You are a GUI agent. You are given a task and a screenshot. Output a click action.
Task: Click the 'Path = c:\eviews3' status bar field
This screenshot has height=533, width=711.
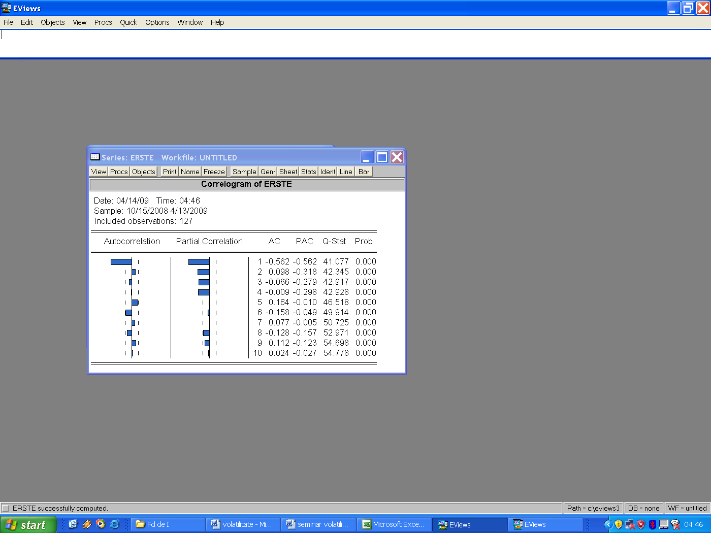point(593,508)
